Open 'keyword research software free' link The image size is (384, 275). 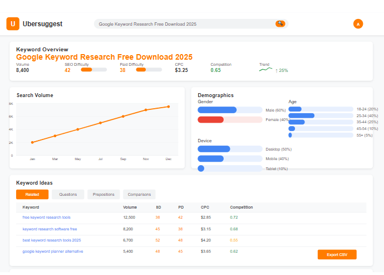50,229
